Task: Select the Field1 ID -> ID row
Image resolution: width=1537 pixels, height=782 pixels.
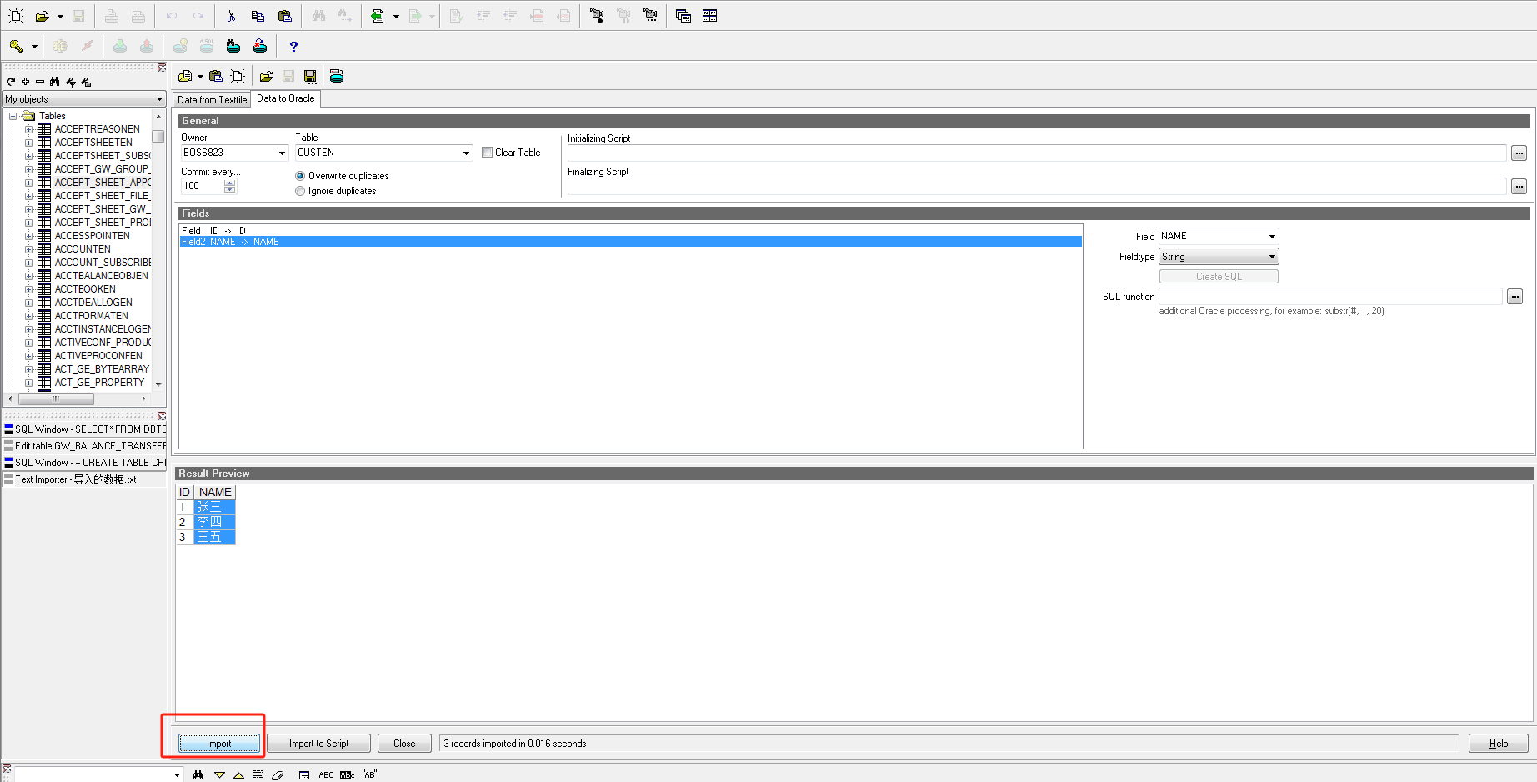Action: [631, 231]
